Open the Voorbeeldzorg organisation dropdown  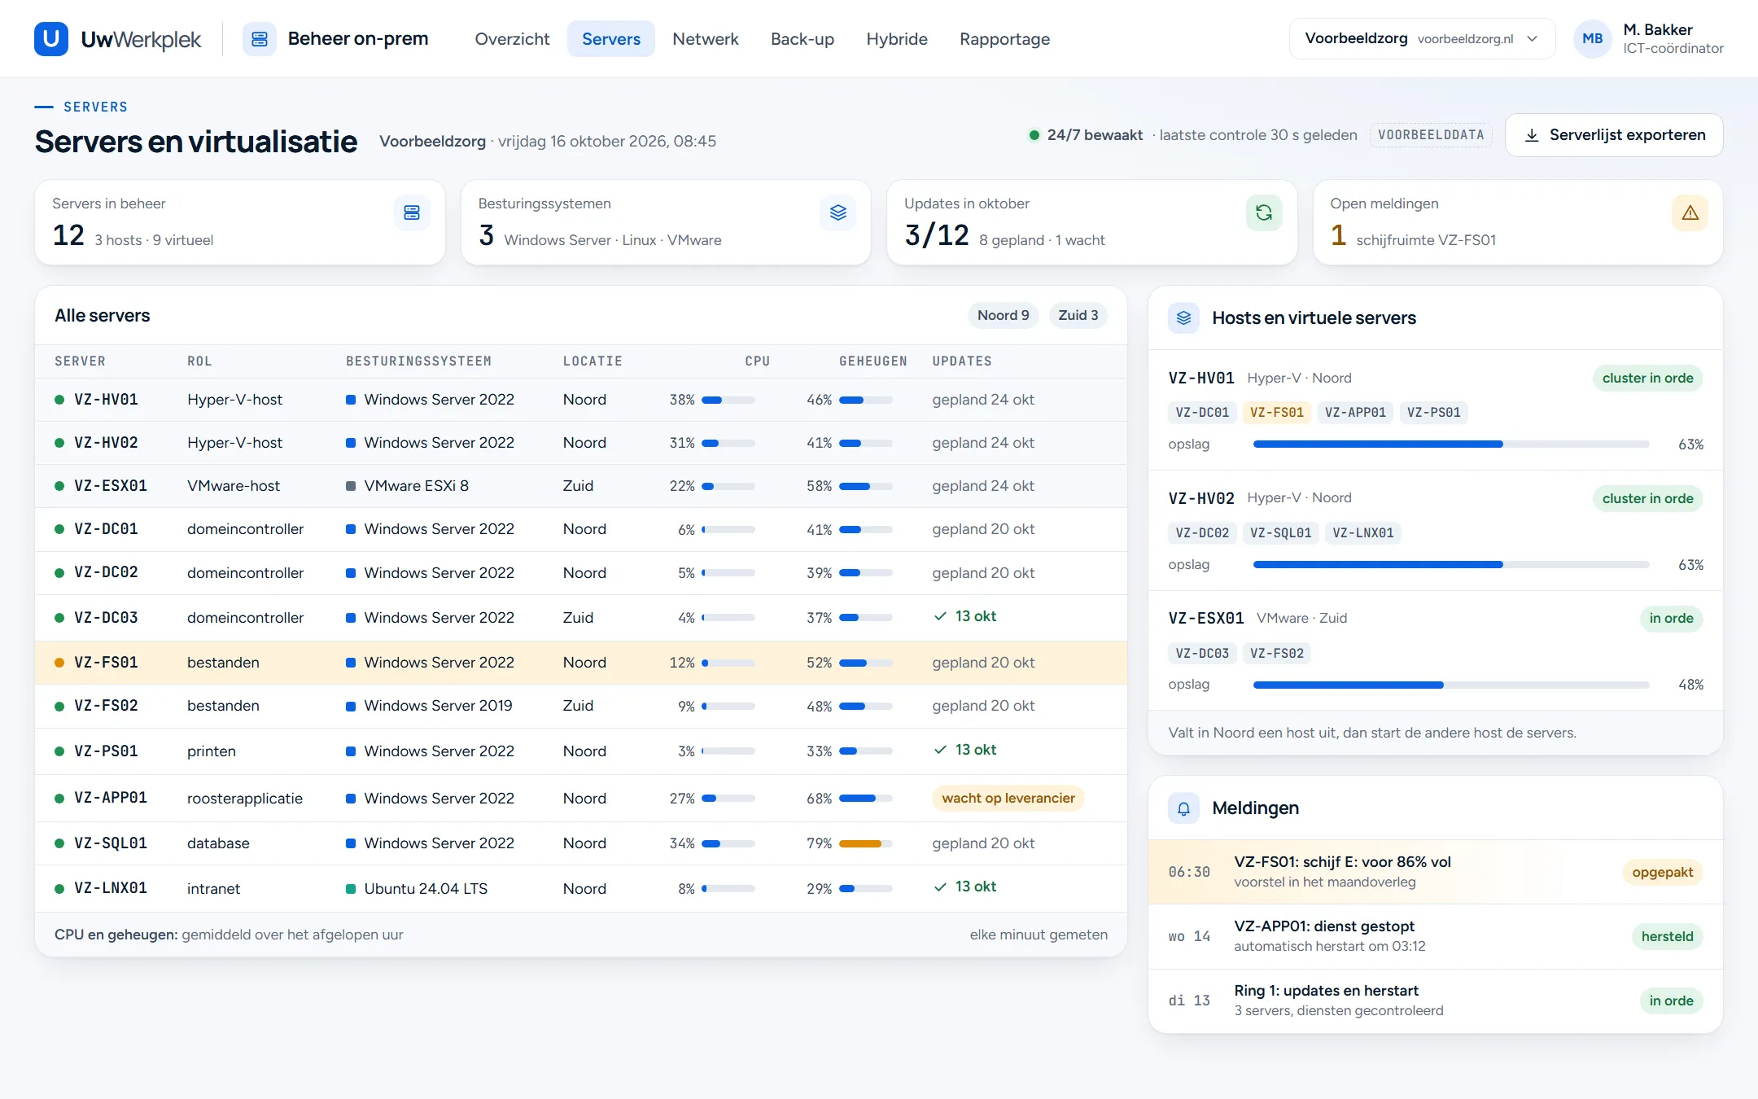click(x=1421, y=38)
